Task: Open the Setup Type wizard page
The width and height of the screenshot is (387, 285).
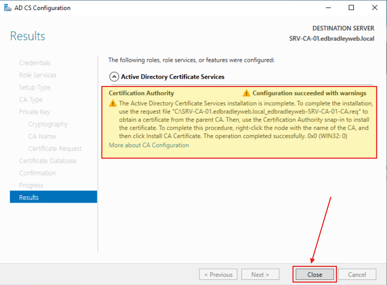Action: click(x=35, y=87)
